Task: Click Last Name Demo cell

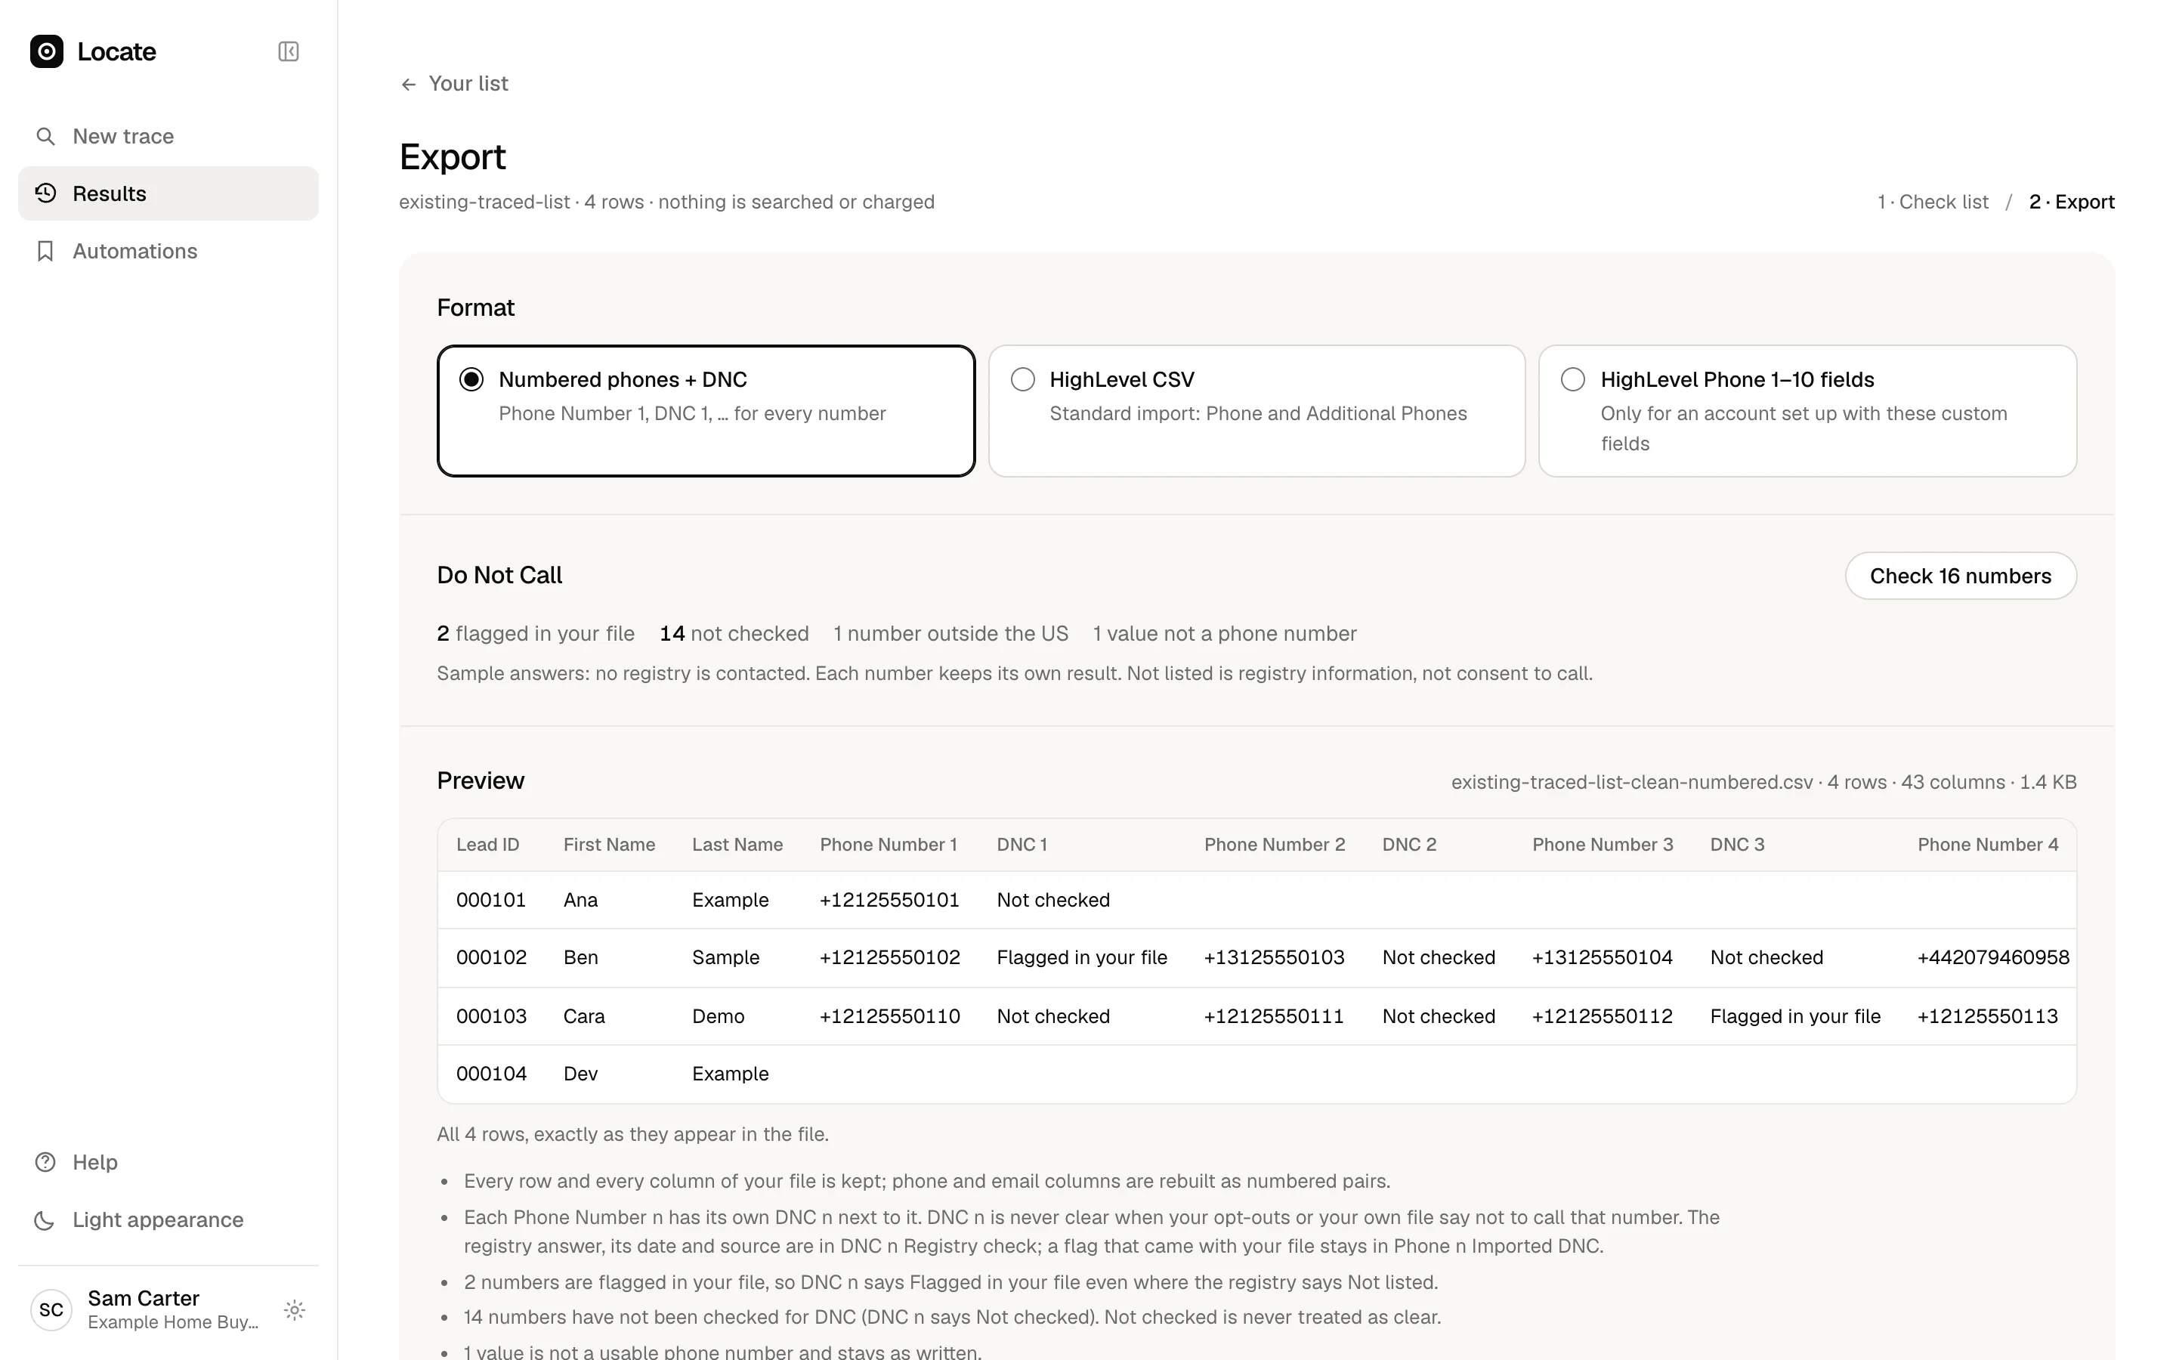Action: click(718, 1016)
